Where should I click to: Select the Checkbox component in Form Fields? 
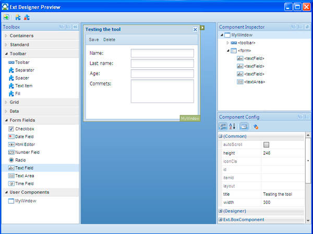tap(24, 128)
